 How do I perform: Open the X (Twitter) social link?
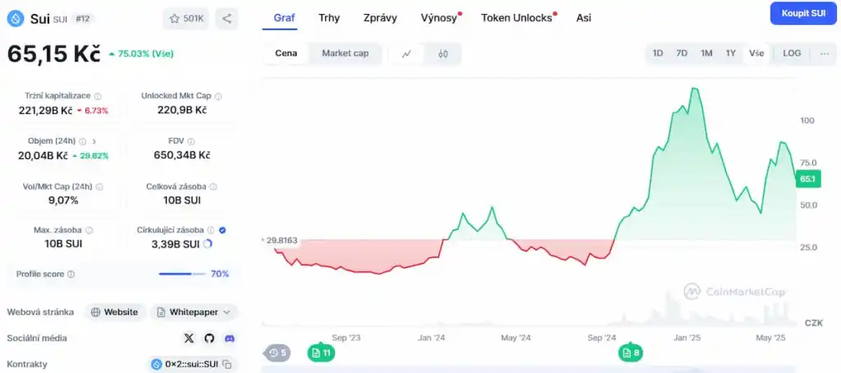189,338
